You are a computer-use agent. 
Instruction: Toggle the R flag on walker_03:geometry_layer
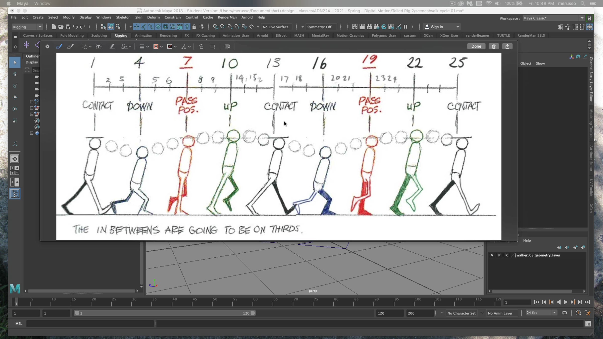click(x=507, y=255)
